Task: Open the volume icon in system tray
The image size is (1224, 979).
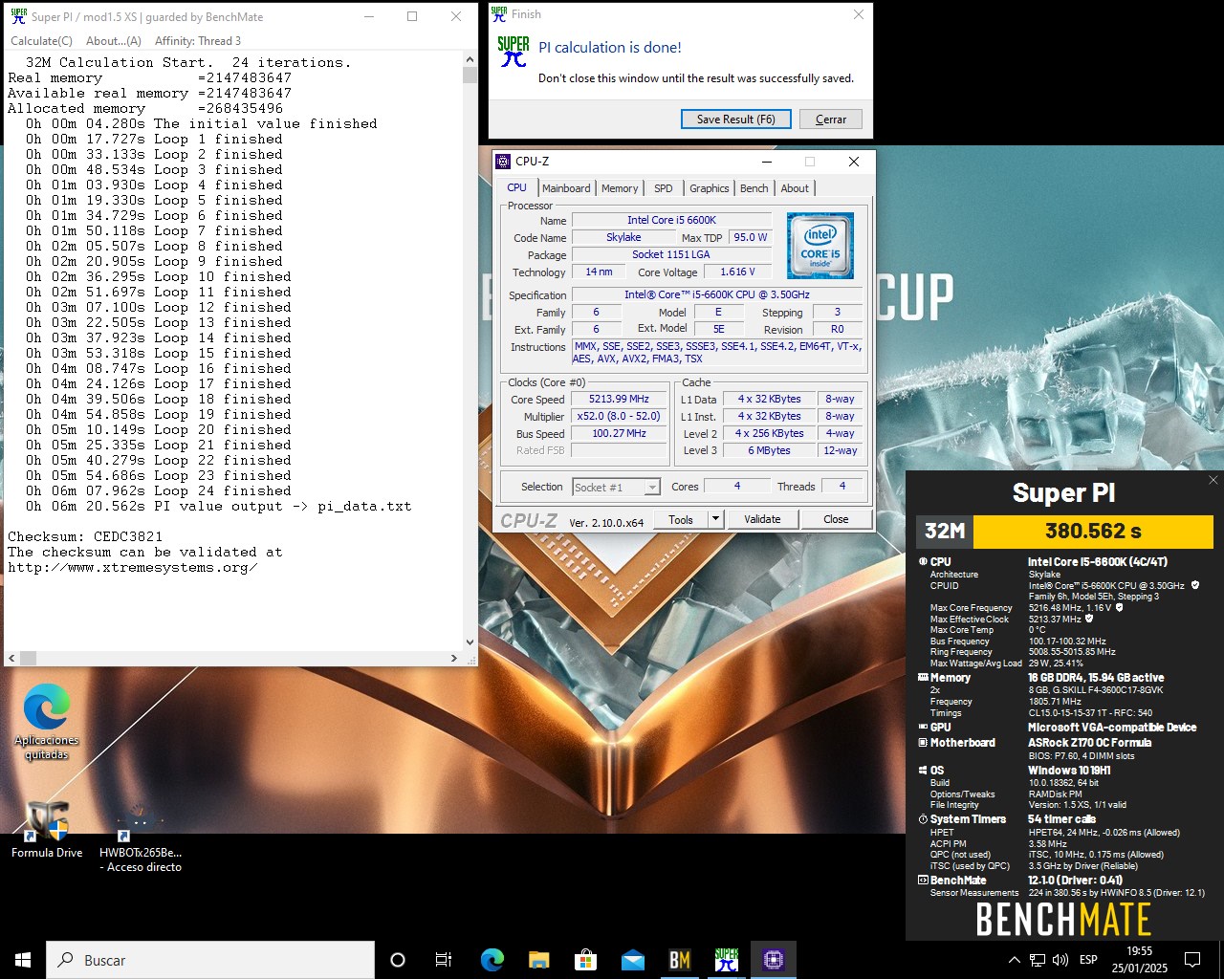Action: click(1060, 960)
